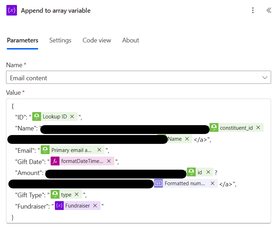Click the Fundraiser variable token
The width and height of the screenshot is (275, 228).
[x=78, y=206]
